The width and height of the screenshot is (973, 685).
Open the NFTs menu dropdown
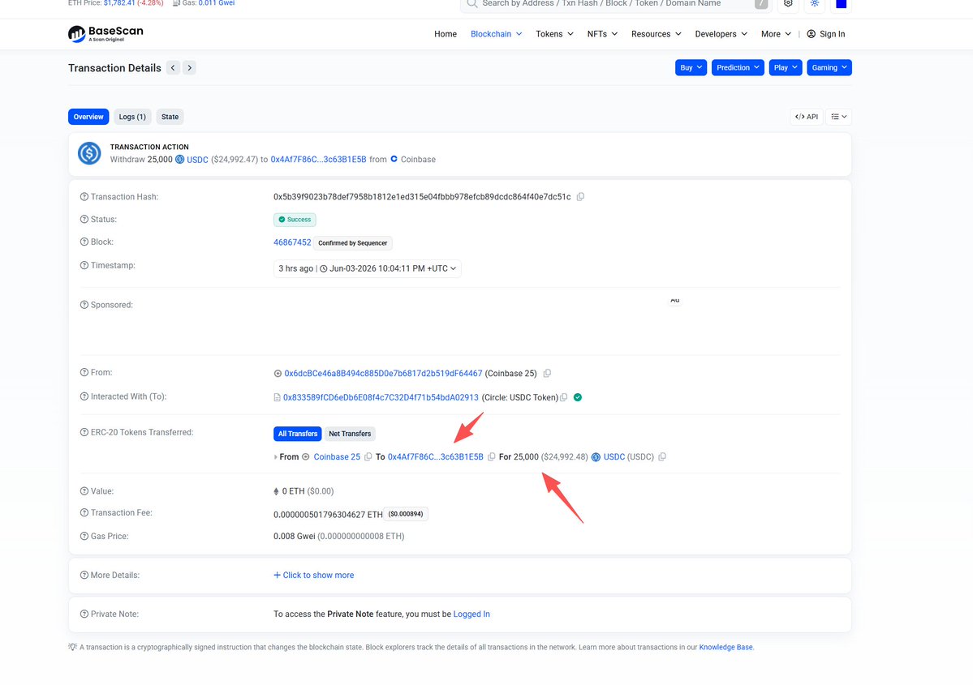pyautogui.click(x=602, y=34)
